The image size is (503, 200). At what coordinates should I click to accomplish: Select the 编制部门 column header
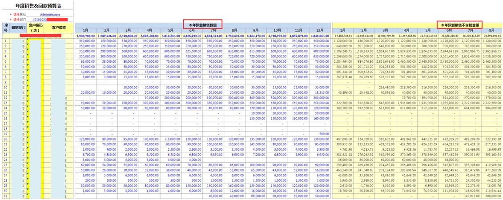(x=18, y=28)
